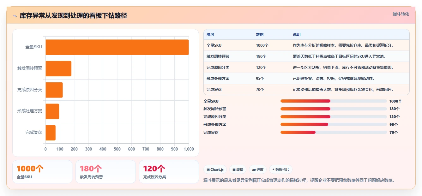Click the 500 tick on the chart axis
Viewport: 422px width, 196px height.
117,149
